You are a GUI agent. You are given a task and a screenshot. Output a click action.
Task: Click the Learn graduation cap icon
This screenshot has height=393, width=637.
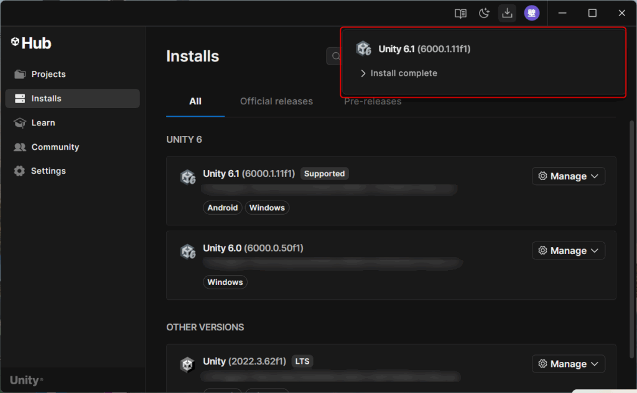20,122
